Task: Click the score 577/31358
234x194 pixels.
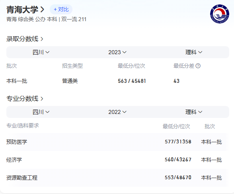Action: [x=178, y=142]
